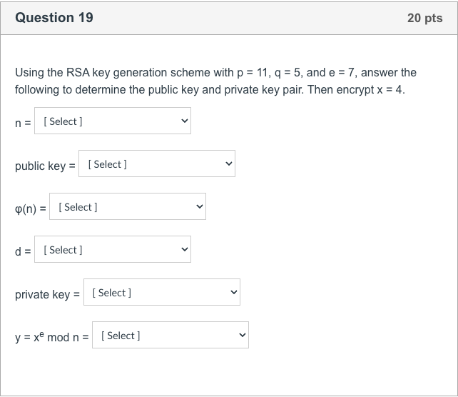Screen dimensions: 458x397
Task: Click the "y = x^e mod n =" label
Action: coord(51,337)
